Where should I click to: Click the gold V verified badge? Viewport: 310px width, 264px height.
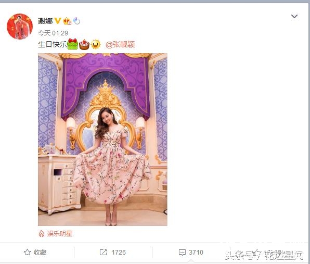(x=58, y=21)
